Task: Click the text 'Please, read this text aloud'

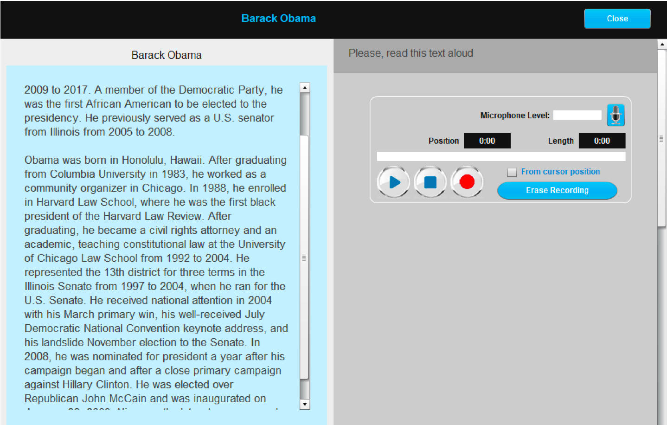Action: (x=410, y=53)
